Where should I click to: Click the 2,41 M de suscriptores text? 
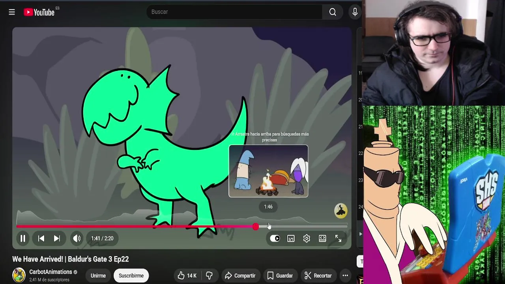point(49,280)
